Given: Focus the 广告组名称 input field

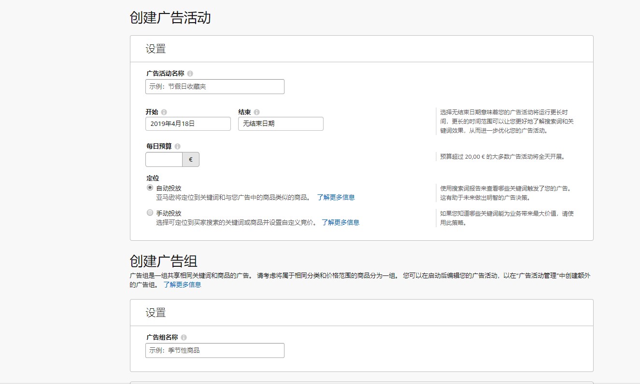Looking at the screenshot, I should 214,350.
